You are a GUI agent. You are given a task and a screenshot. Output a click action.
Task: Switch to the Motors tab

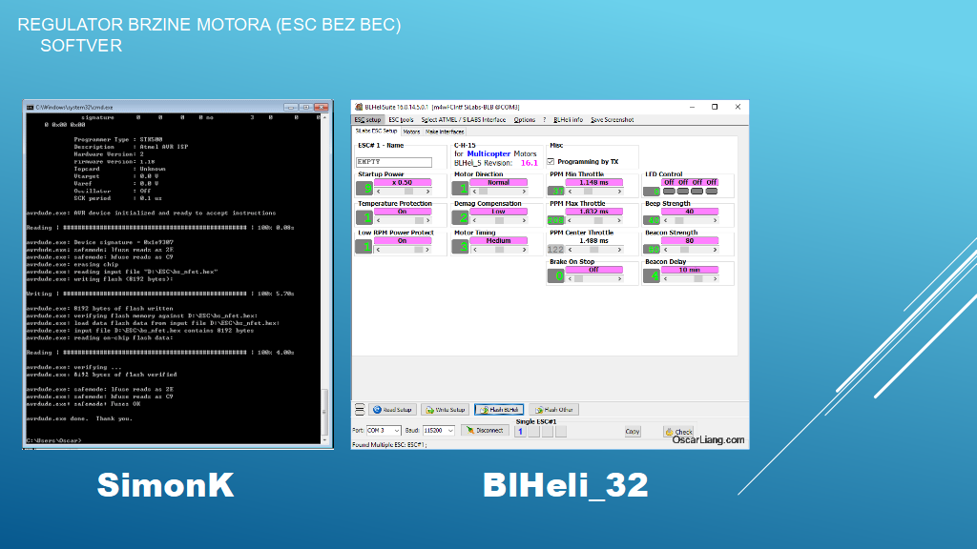(411, 132)
